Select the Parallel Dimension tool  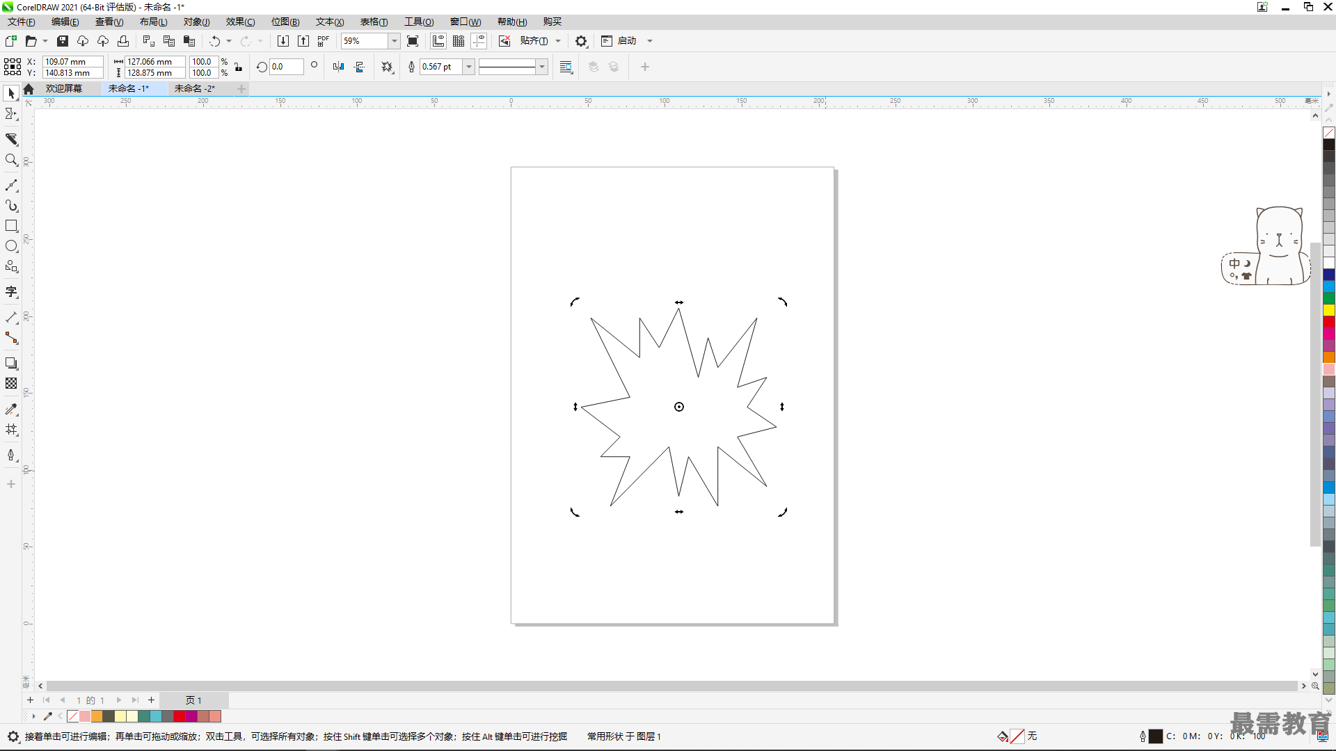click(x=11, y=317)
